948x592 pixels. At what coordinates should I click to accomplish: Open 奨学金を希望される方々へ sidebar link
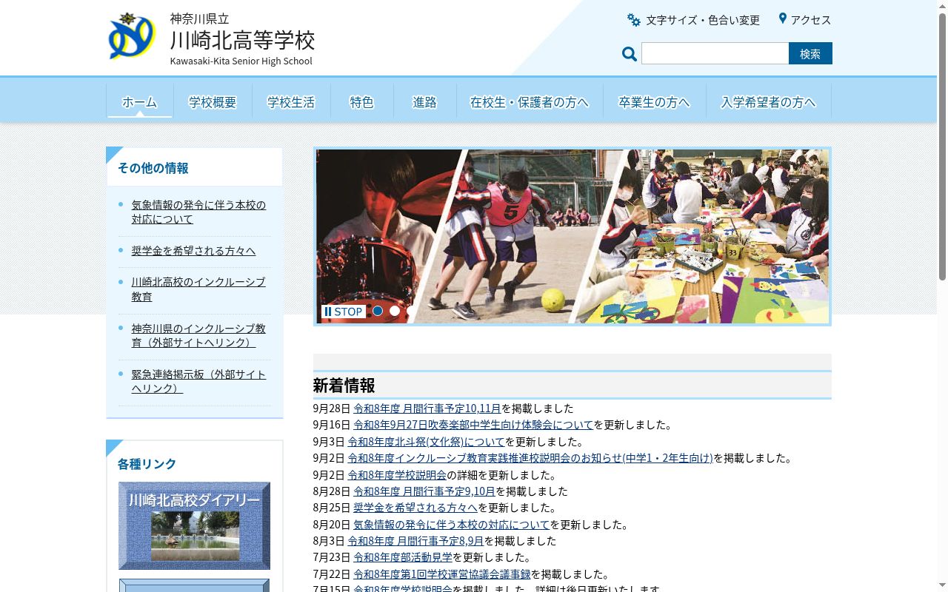click(x=193, y=251)
